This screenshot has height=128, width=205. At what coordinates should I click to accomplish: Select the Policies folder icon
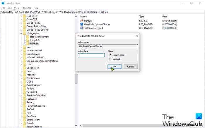24,89
